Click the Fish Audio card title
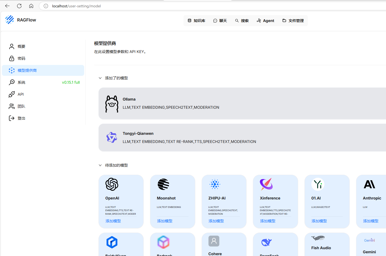This screenshot has width=386, height=256. click(x=321, y=248)
